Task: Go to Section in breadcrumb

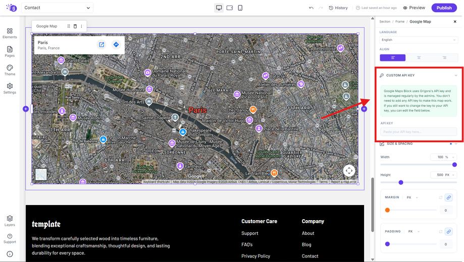Action: click(x=385, y=22)
